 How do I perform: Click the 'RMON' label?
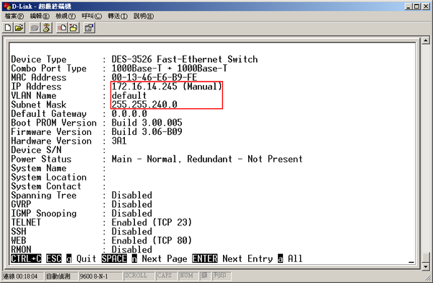pyautogui.click(x=21, y=249)
